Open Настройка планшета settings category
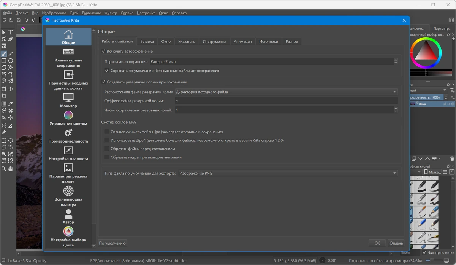Image resolution: width=456 pixels, height=265 pixels. 68,153
